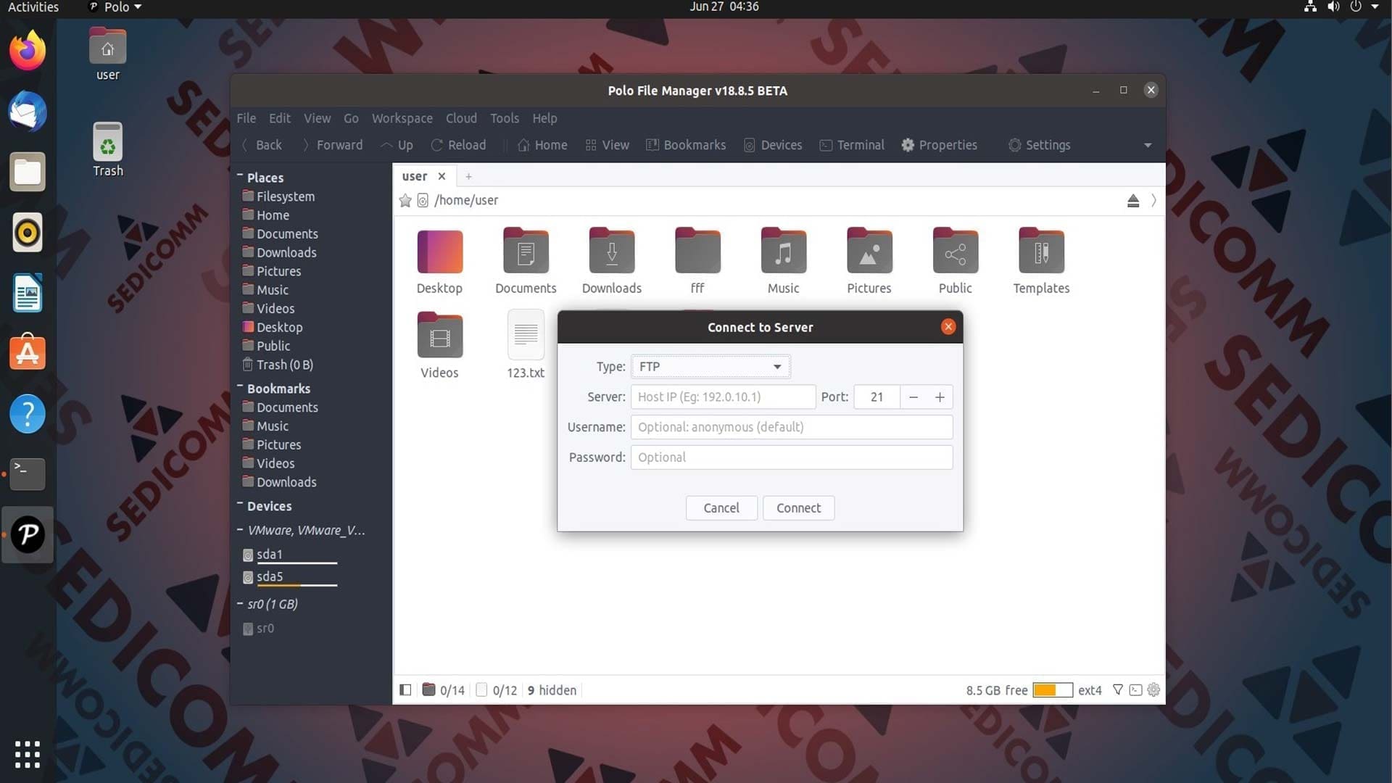Click the eject icon beside path bar
This screenshot has width=1392, height=783.
pyautogui.click(x=1133, y=201)
